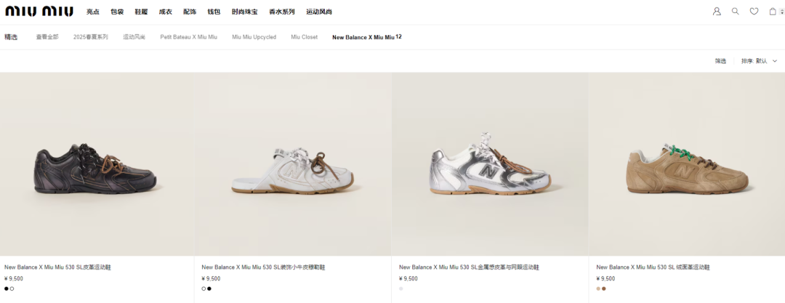Open the 530 SL皮革运动鞋 product link

click(57, 267)
